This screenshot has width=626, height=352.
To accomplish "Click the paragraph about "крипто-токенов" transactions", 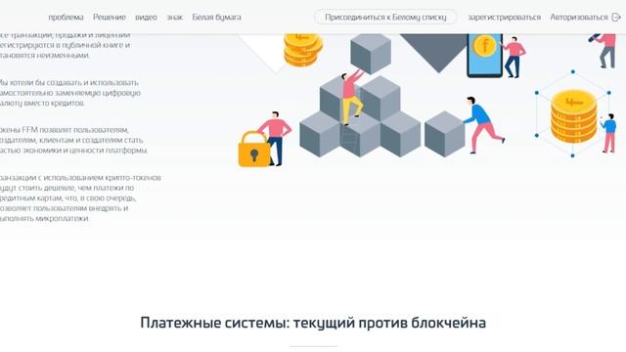I will click(x=80, y=198).
